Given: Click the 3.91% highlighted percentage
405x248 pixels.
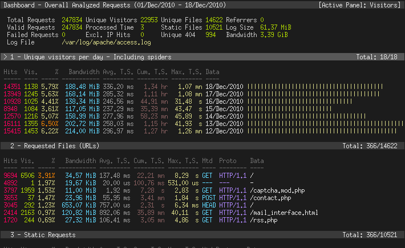Looking at the screenshot, I should click(x=46, y=176).
